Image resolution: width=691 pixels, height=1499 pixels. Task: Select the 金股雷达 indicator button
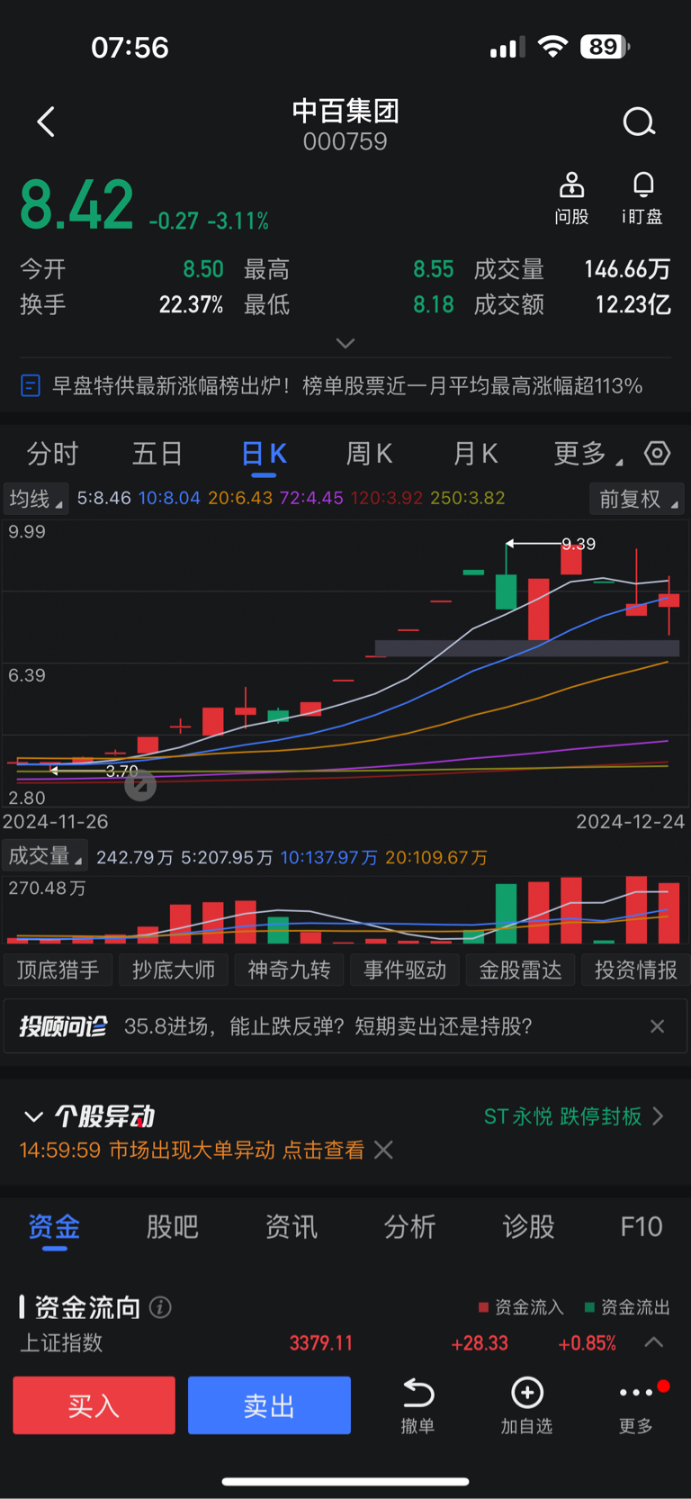coord(520,970)
